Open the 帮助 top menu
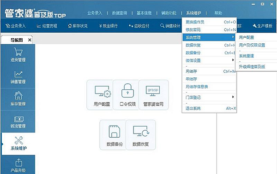 218,13
